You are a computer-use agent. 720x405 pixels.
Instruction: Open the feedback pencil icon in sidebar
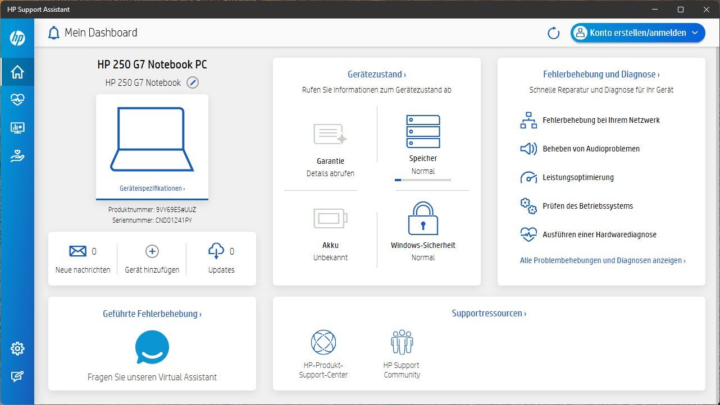pos(17,377)
